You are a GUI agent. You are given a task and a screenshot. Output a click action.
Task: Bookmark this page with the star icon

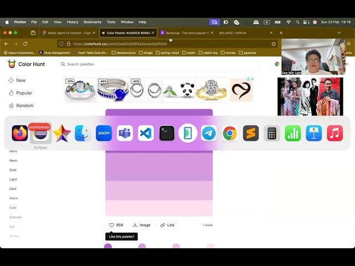point(273,44)
